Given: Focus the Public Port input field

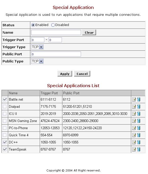Looking at the screenshot, I should coord(56,54).
